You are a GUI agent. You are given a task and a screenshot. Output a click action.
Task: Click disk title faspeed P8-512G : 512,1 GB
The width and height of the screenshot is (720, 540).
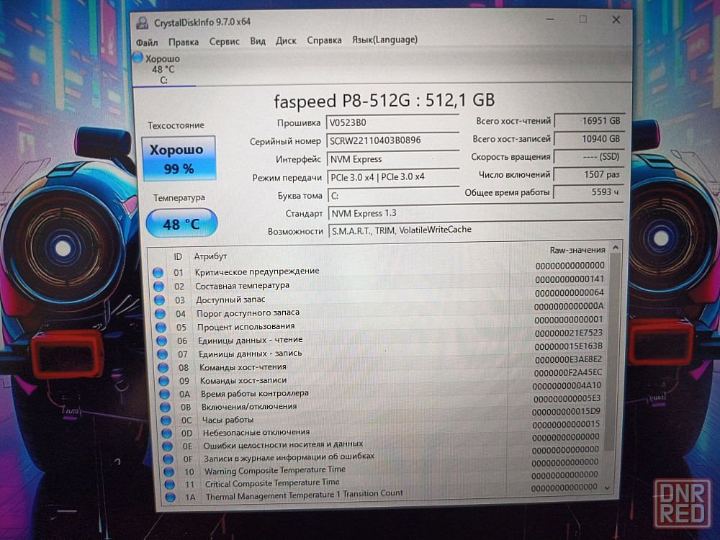point(384,101)
